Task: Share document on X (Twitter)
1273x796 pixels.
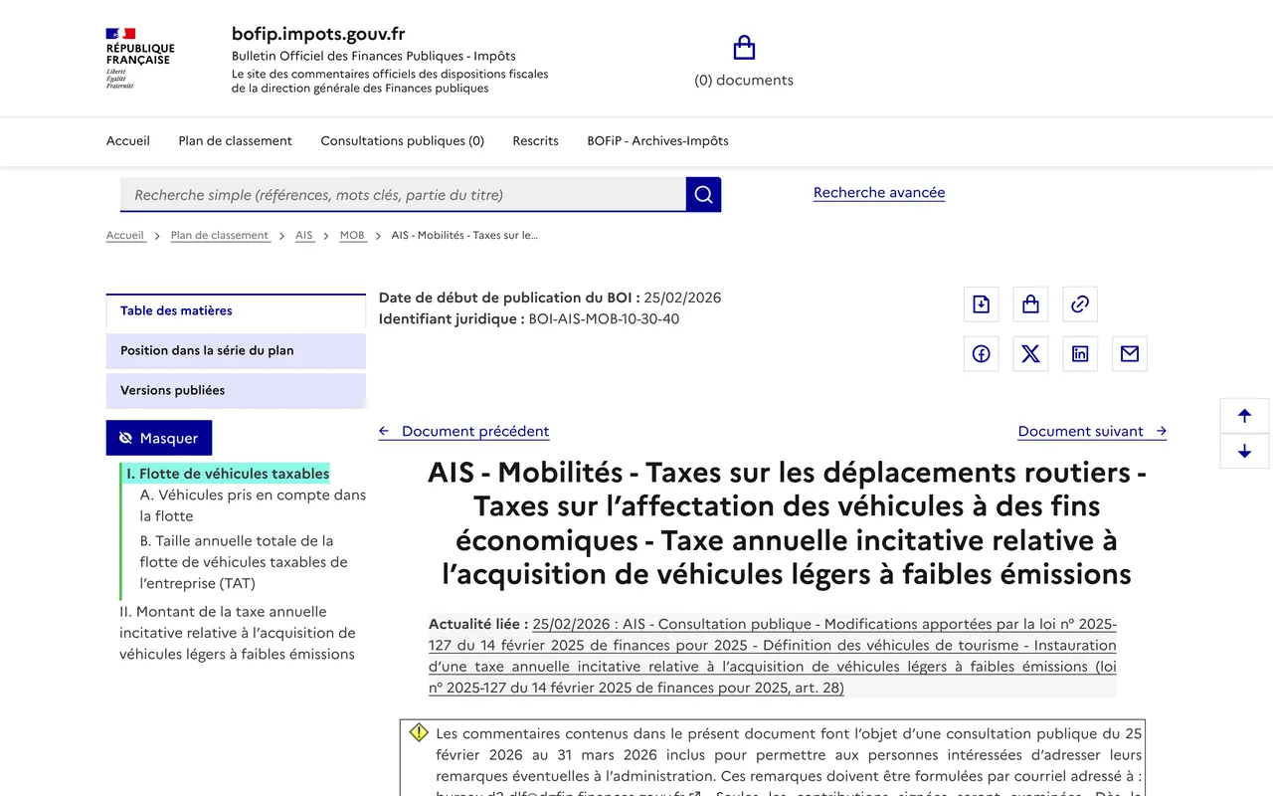Action: (1030, 354)
